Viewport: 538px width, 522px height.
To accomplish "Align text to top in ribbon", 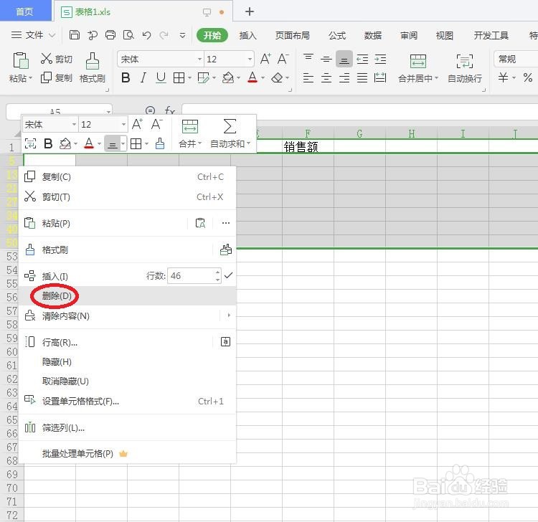I will pos(308,59).
